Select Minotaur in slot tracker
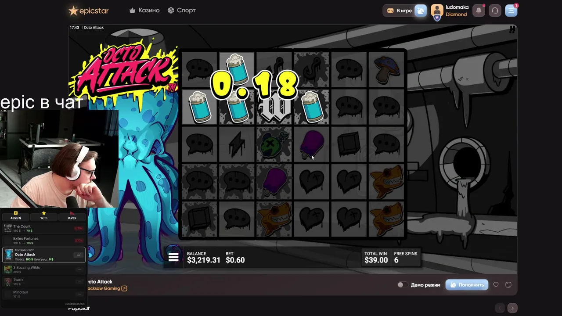 [44, 294]
